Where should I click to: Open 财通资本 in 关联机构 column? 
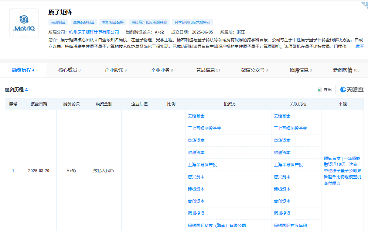[282, 153]
